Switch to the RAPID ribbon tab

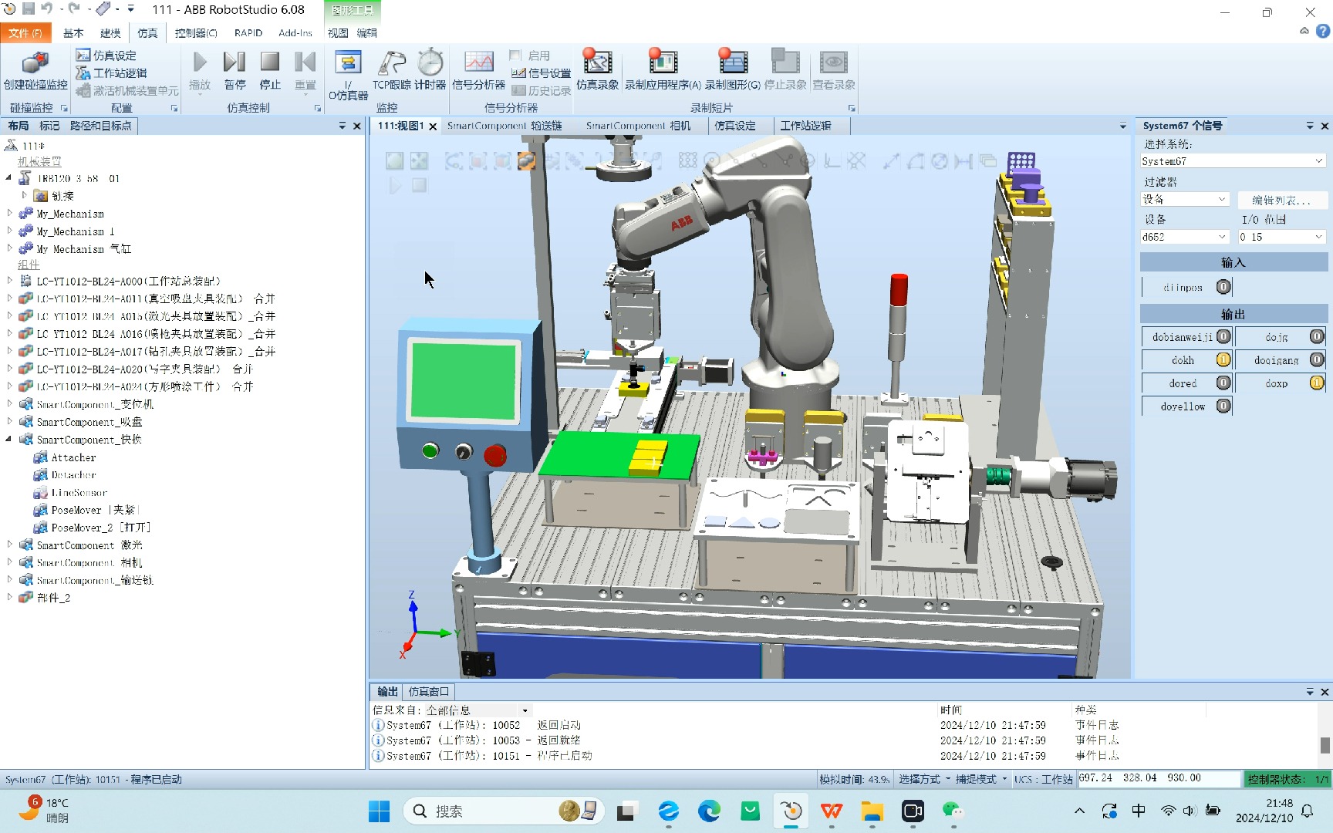[x=248, y=33]
